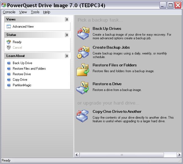Open the View menu

pos(23,12)
